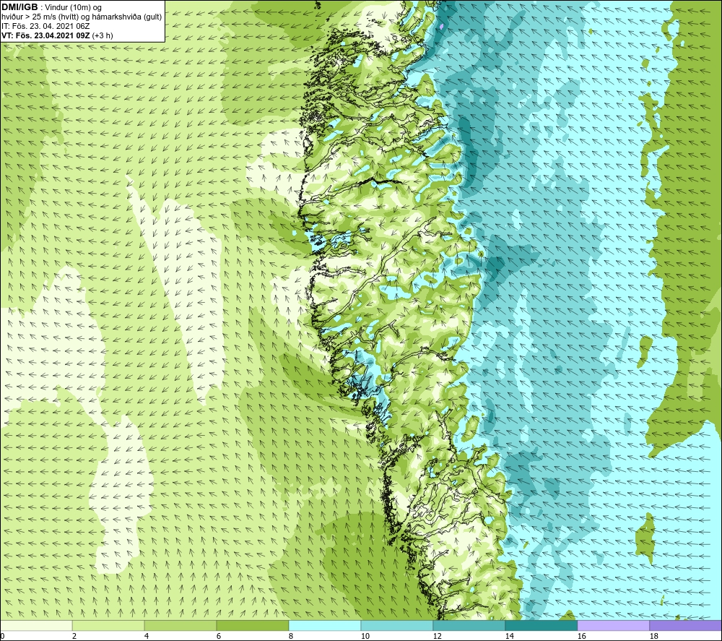
Task: Click the legend scale label '8'
Action: click(291, 637)
